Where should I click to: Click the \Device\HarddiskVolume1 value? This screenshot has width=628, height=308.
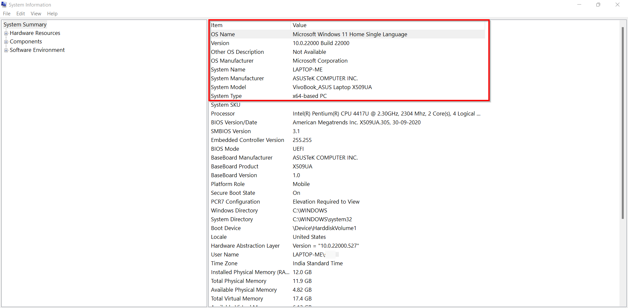[x=324, y=228]
